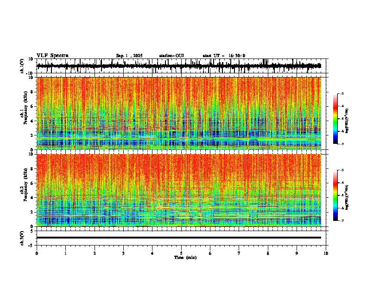Click the ch.2 spectrogram color scale bar
The height and width of the screenshot is (284, 367).
pos(335,195)
